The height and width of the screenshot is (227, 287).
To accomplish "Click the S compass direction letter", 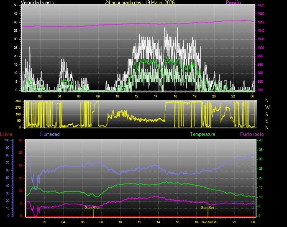I will pyautogui.click(x=267, y=114).
